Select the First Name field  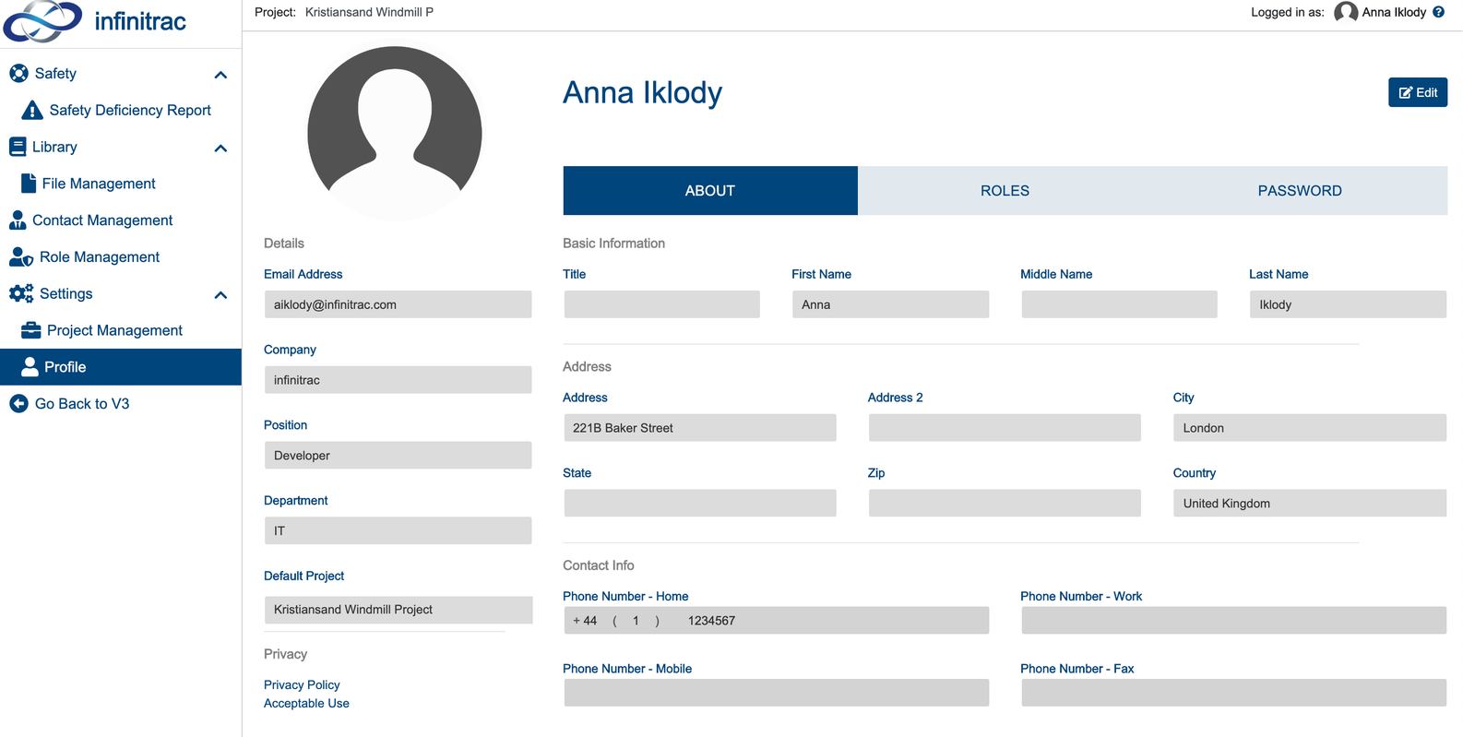coord(890,304)
